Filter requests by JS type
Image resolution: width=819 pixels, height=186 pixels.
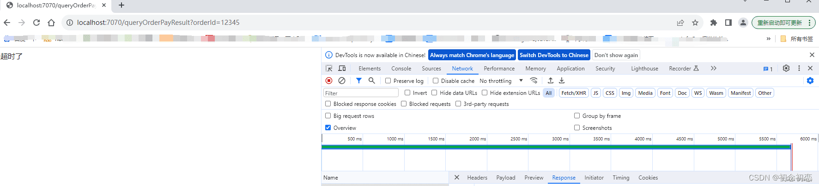pyautogui.click(x=596, y=93)
